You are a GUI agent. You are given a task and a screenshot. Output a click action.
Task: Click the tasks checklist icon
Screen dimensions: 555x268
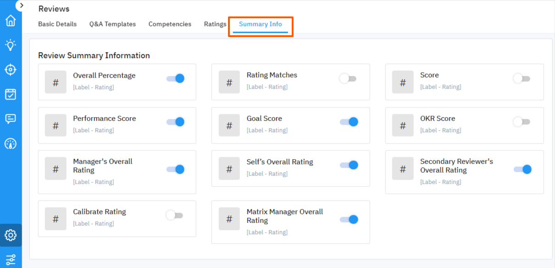click(11, 94)
